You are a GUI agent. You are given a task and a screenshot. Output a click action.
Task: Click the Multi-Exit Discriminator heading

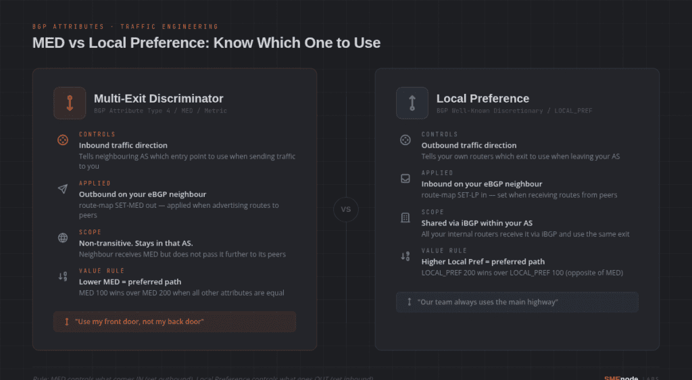(158, 99)
